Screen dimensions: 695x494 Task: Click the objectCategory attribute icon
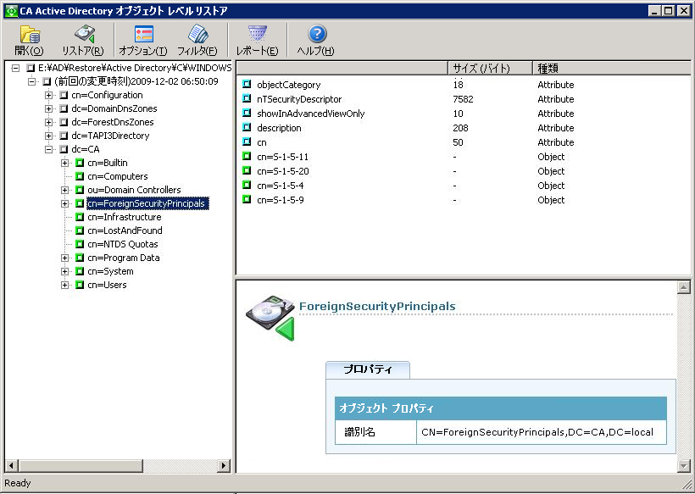coord(247,86)
